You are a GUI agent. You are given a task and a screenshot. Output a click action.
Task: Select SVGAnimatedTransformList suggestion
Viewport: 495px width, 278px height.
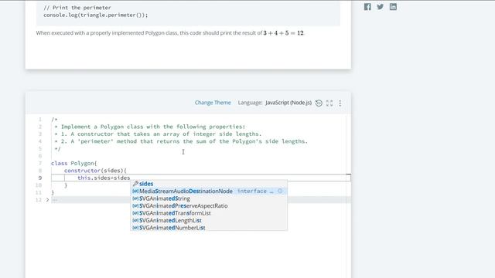pyautogui.click(x=209, y=213)
